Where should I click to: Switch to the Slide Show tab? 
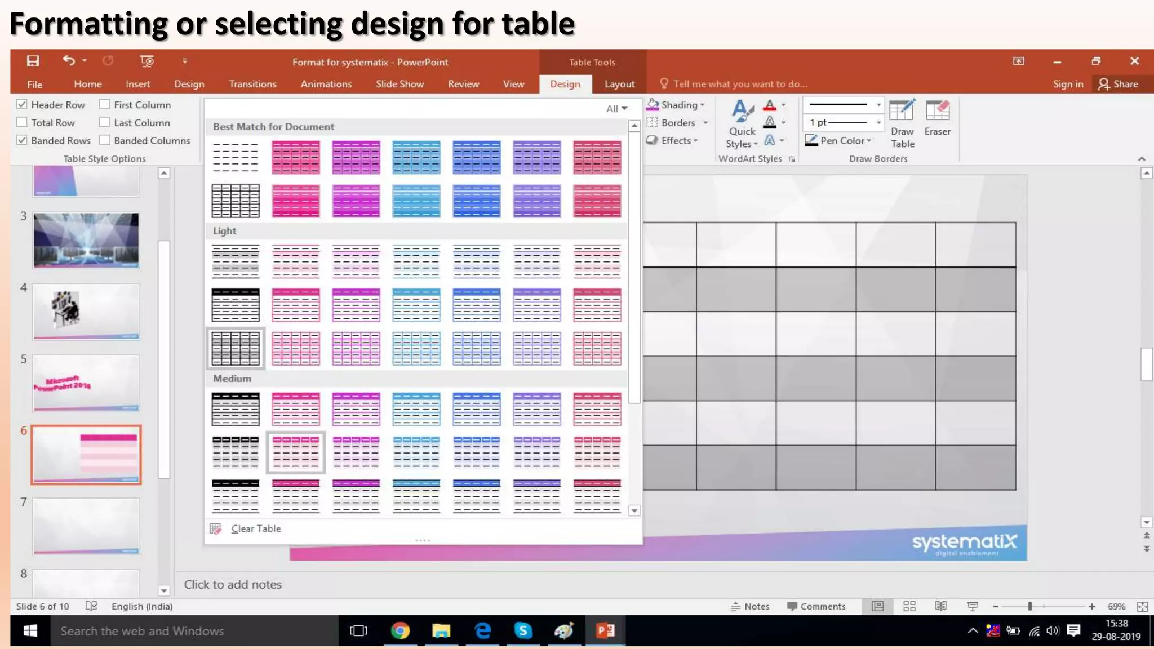click(400, 84)
